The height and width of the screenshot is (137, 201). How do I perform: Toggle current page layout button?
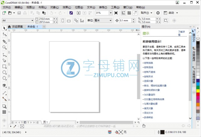pos(82,20)
